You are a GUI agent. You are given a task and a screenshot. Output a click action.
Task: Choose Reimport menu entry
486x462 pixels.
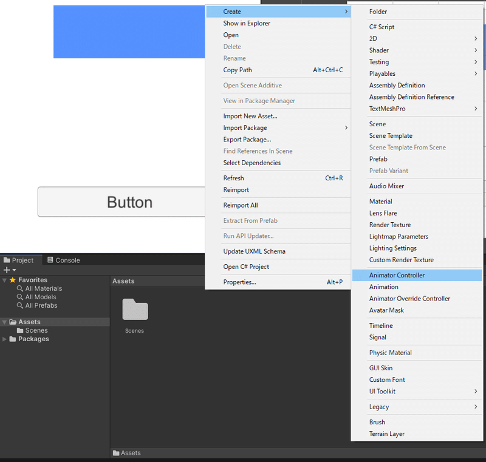point(278,190)
